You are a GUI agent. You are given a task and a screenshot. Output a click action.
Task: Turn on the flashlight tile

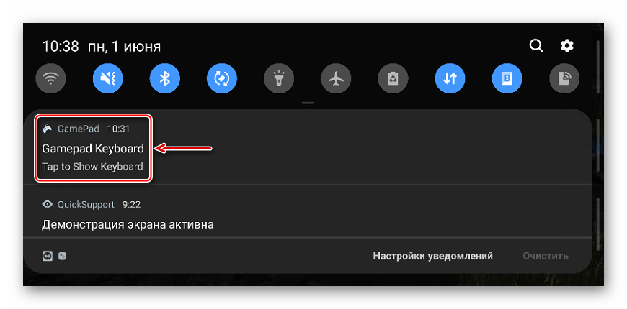(279, 78)
